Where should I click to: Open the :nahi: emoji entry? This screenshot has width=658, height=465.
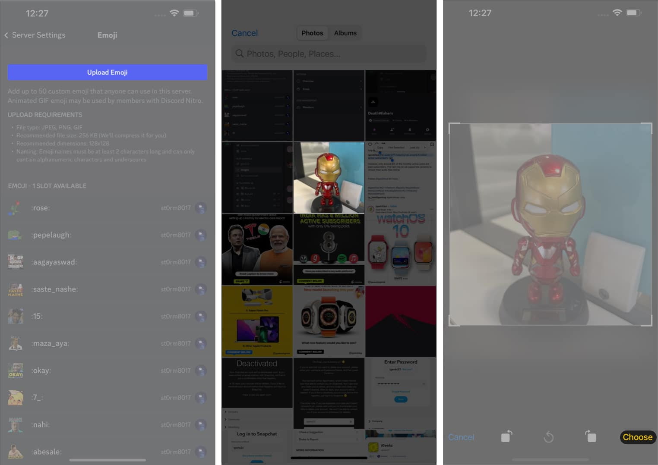[x=108, y=425]
